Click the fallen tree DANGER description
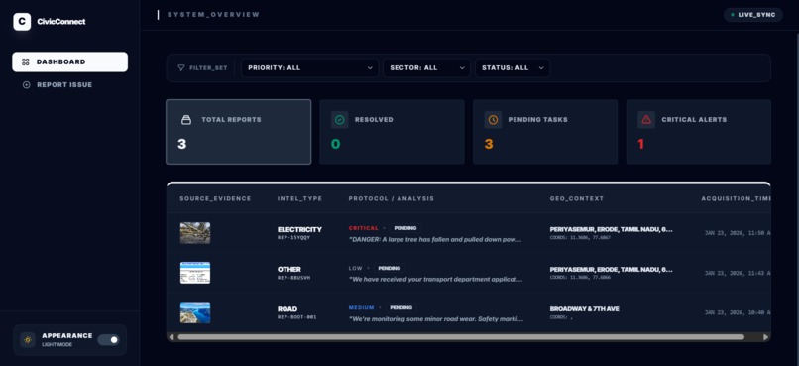This screenshot has width=799, height=366. [435, 239]
